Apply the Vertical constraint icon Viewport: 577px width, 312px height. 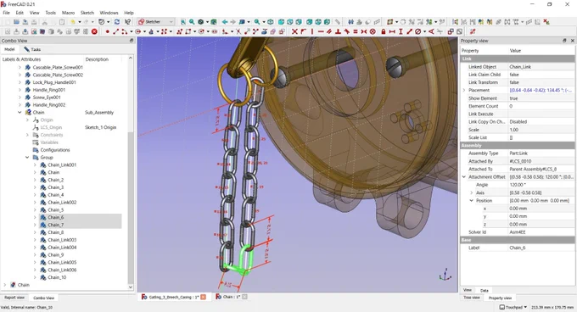(x=312, y=31)
